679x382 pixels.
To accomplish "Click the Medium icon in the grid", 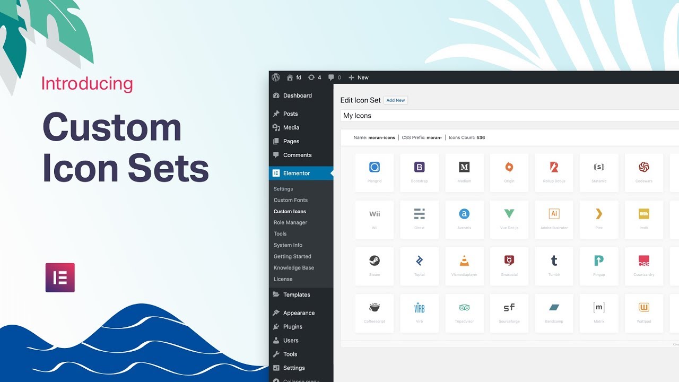I will click(x=464, y=172).
